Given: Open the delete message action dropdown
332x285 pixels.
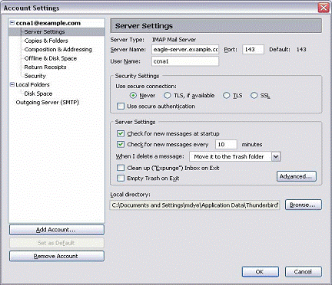Looking at the screenshot, I should [x=276, y=156].
